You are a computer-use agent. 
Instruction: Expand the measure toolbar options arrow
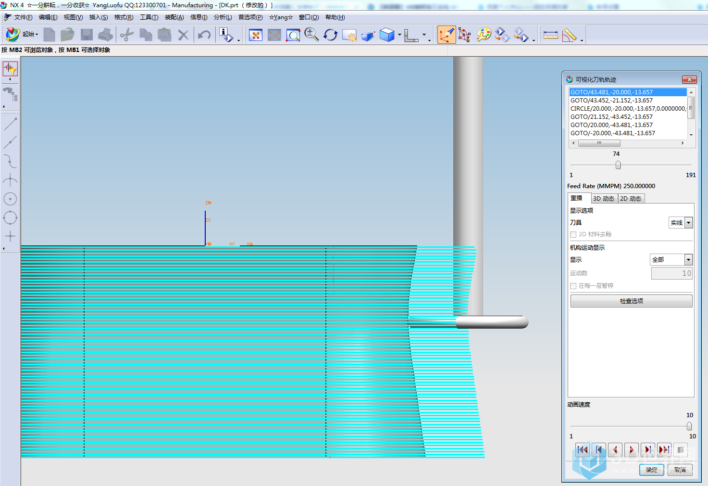(582, 40)
